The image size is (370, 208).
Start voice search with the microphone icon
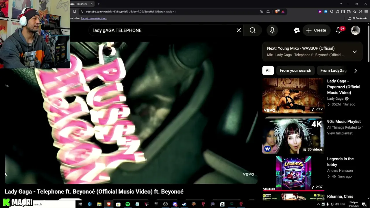pyautogui.click(x=272, y=30)
